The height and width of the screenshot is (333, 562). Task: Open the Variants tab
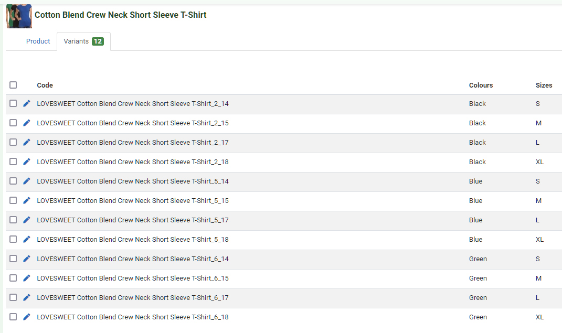[x=83, y=41]
